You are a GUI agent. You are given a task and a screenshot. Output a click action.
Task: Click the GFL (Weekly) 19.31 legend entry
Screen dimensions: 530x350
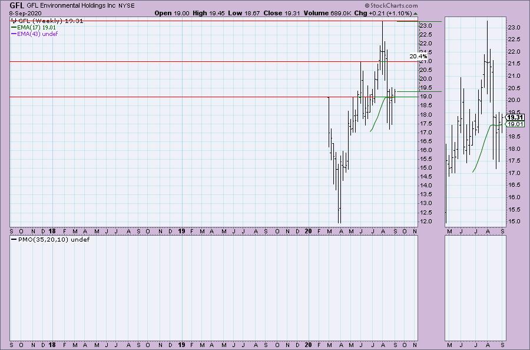(47, 21)
